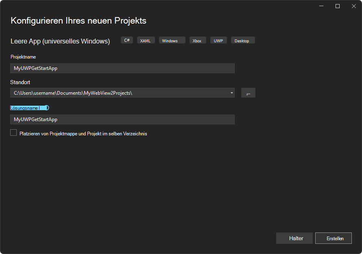The height and width of the screenshot is (254, 362).
Task: Click the Standort label
Action: (20, 82)
